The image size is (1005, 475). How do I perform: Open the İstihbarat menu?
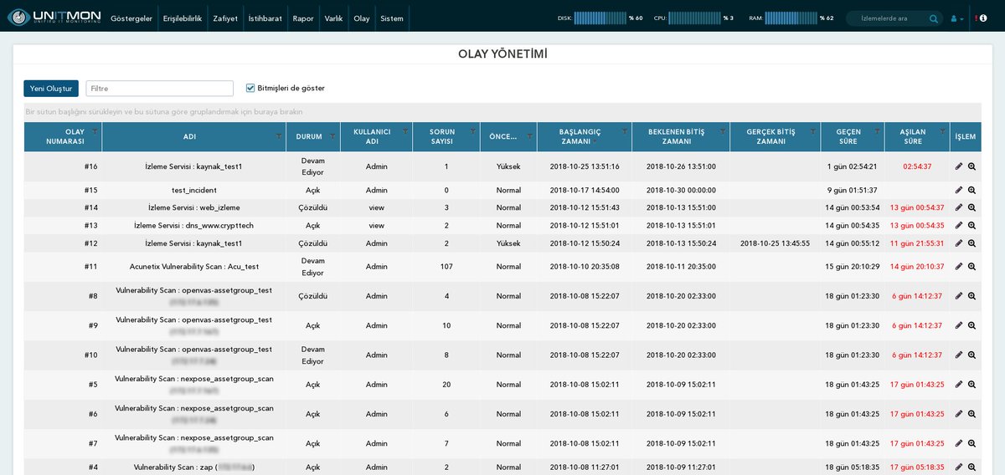pos(265,18)
